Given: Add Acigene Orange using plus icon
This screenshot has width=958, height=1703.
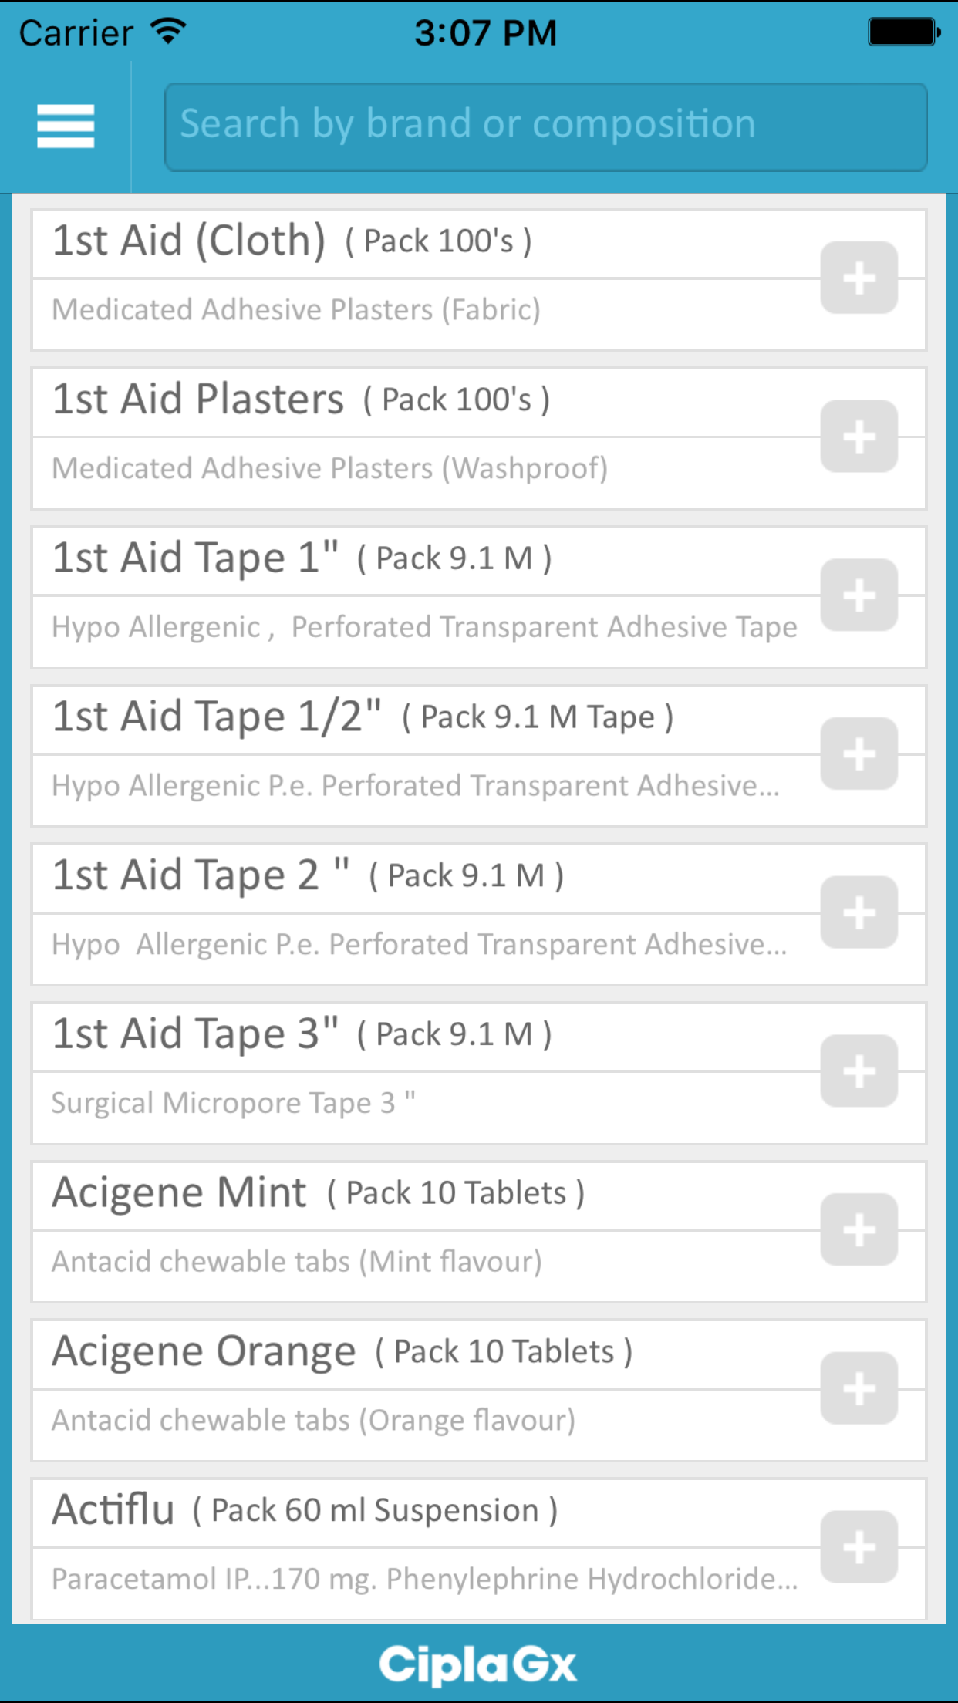Looking at the screenshot, I should 858,1388.
